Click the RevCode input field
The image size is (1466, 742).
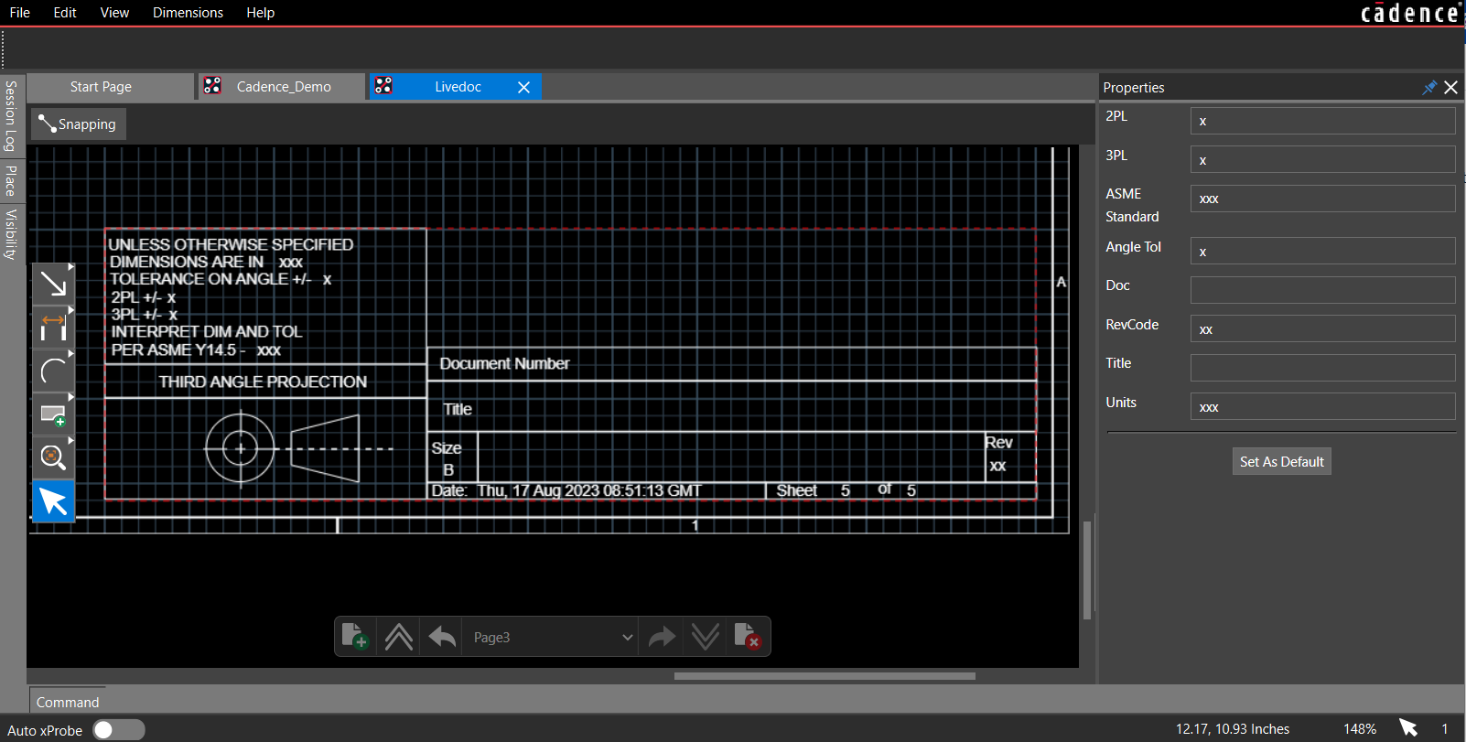coord(1322,328)
